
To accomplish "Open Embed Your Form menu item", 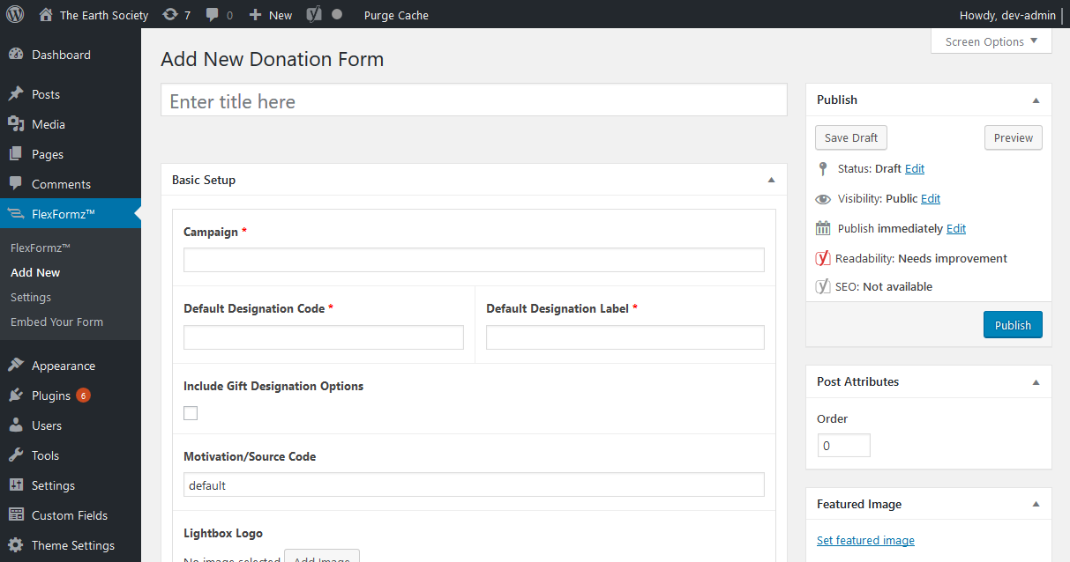I will click(55, 322).
